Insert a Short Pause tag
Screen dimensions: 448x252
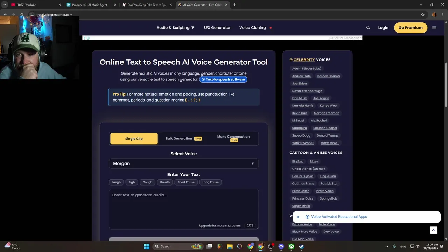pos(186,182)
